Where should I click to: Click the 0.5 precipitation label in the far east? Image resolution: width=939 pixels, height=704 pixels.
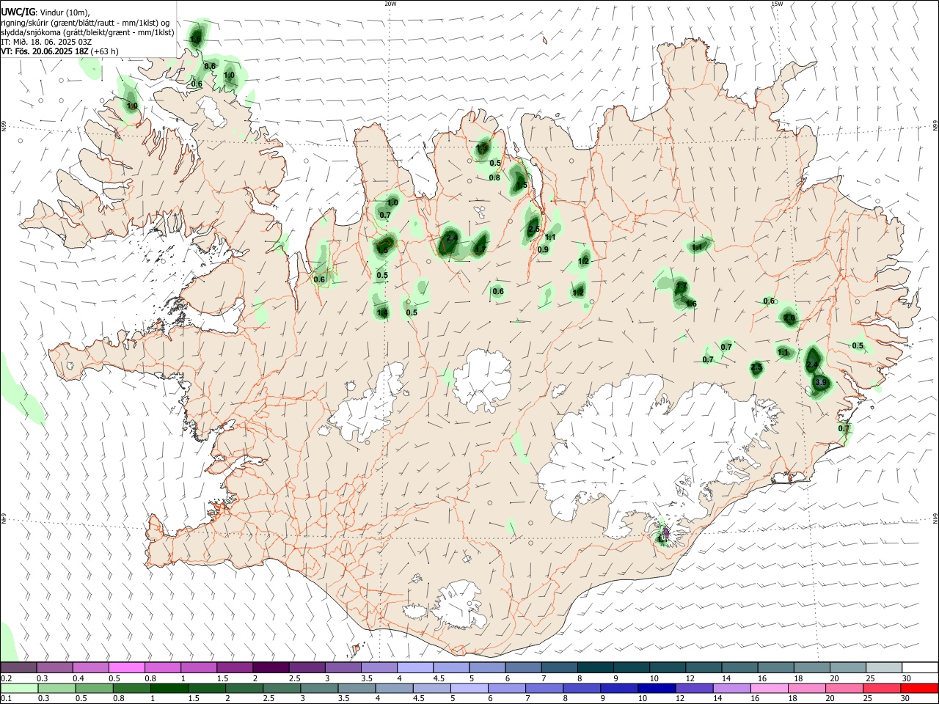[x=858, y=346]
